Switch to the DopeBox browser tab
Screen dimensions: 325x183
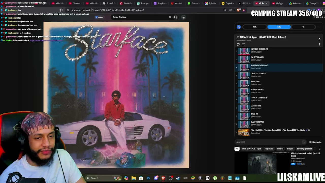(227, 3)
